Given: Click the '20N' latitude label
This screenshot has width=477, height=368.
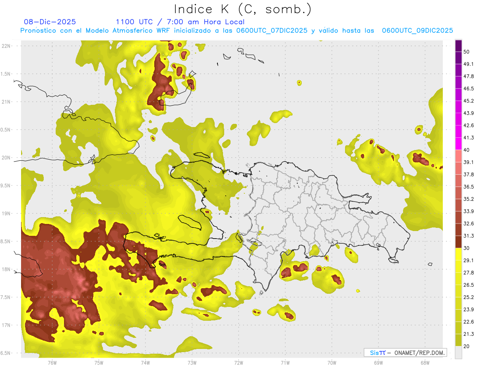Looking at the screenshot, I should (x=6, y=158).
